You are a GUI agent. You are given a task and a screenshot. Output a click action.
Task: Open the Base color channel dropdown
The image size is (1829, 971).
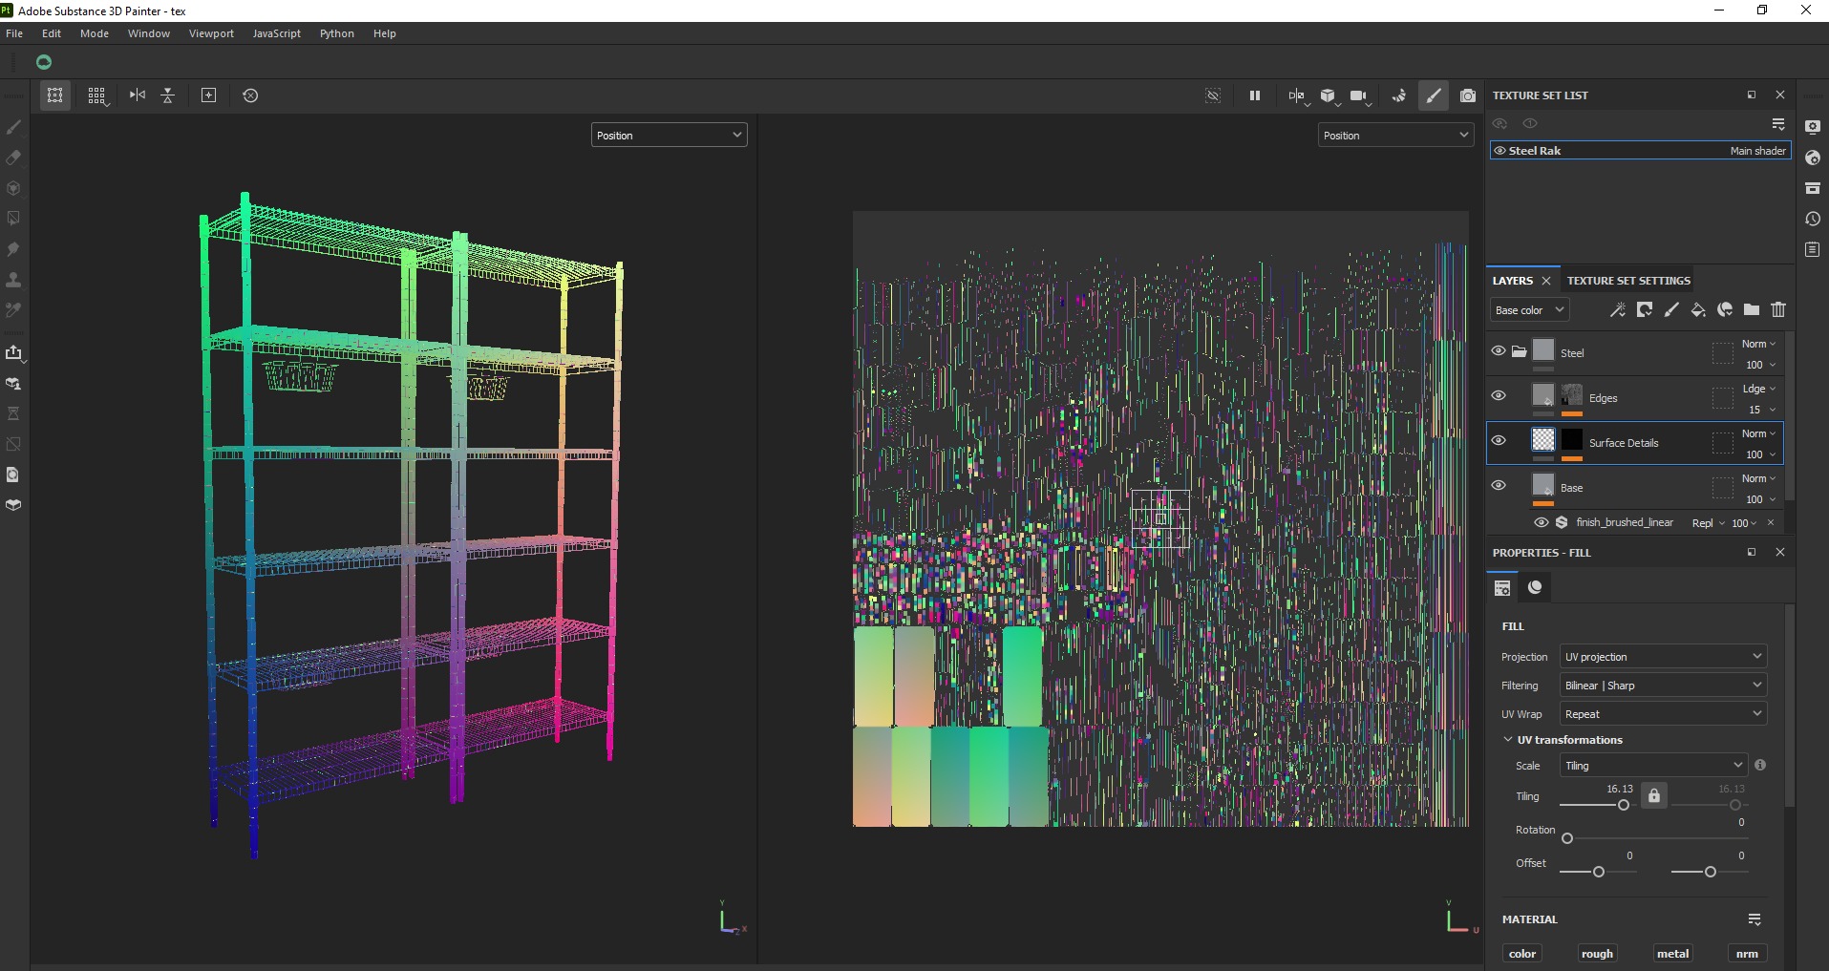pos(1530,310)
